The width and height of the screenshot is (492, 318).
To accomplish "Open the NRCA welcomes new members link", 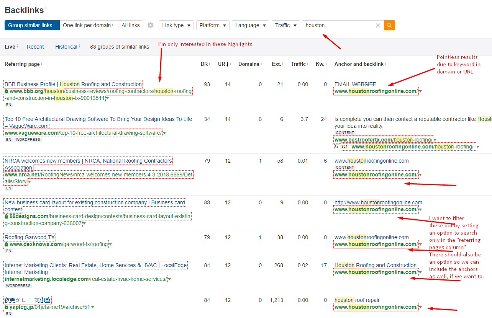I will coord(88,164).
